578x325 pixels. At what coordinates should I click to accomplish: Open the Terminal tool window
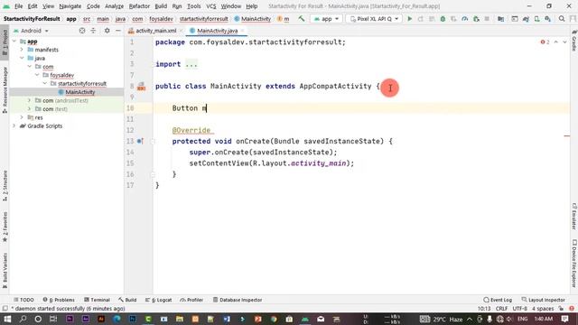tap(97, 300)
